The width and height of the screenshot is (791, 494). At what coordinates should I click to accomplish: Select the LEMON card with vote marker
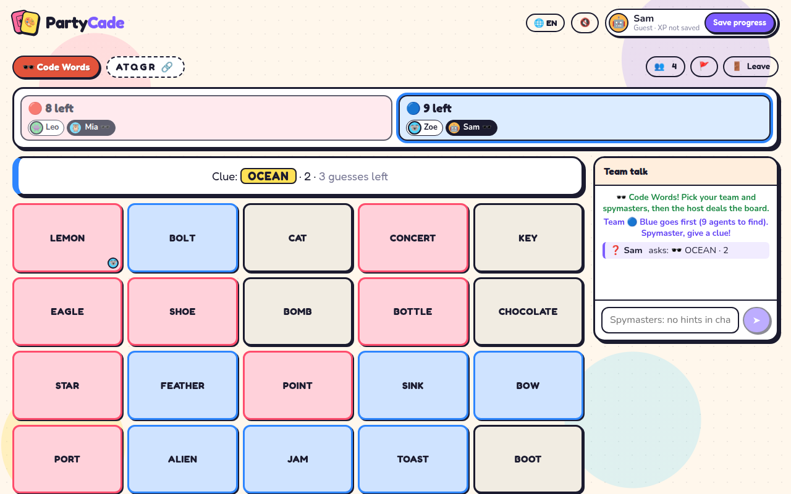point(67,238)
